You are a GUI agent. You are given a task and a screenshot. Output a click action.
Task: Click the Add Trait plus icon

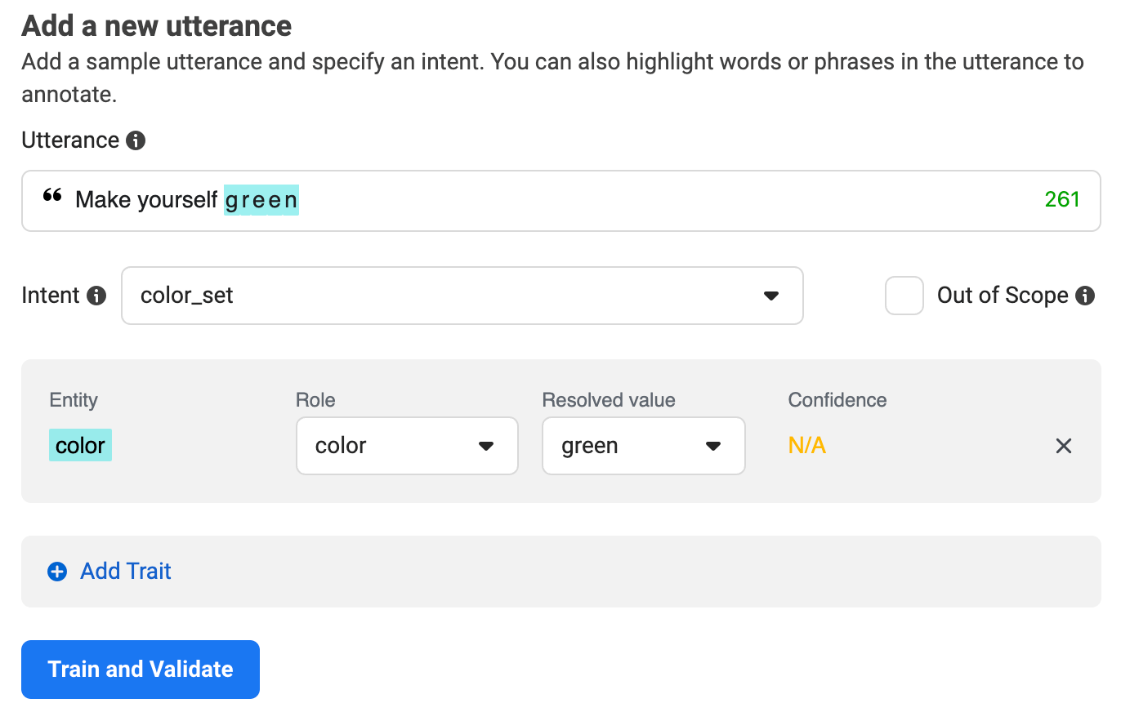pyautogui.click(x=57, y=572)
